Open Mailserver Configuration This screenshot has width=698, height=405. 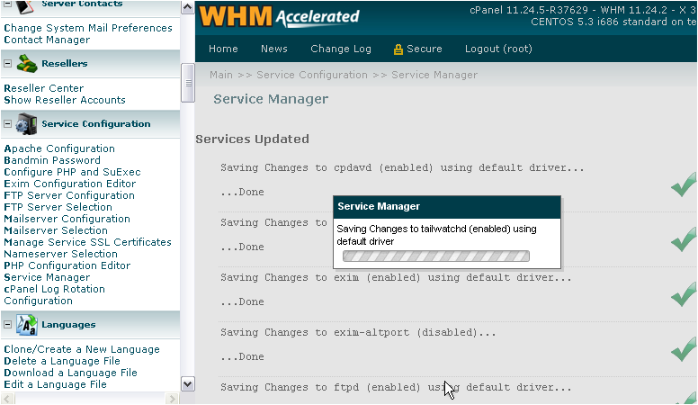point(67,219)
